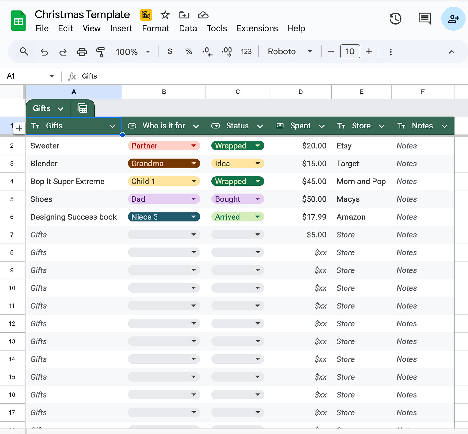Click the share add-person button
This screenshot has width=468, height=434.
click(x=454, y=19)
